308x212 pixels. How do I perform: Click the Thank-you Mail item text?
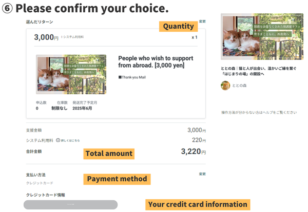point(136,77)
